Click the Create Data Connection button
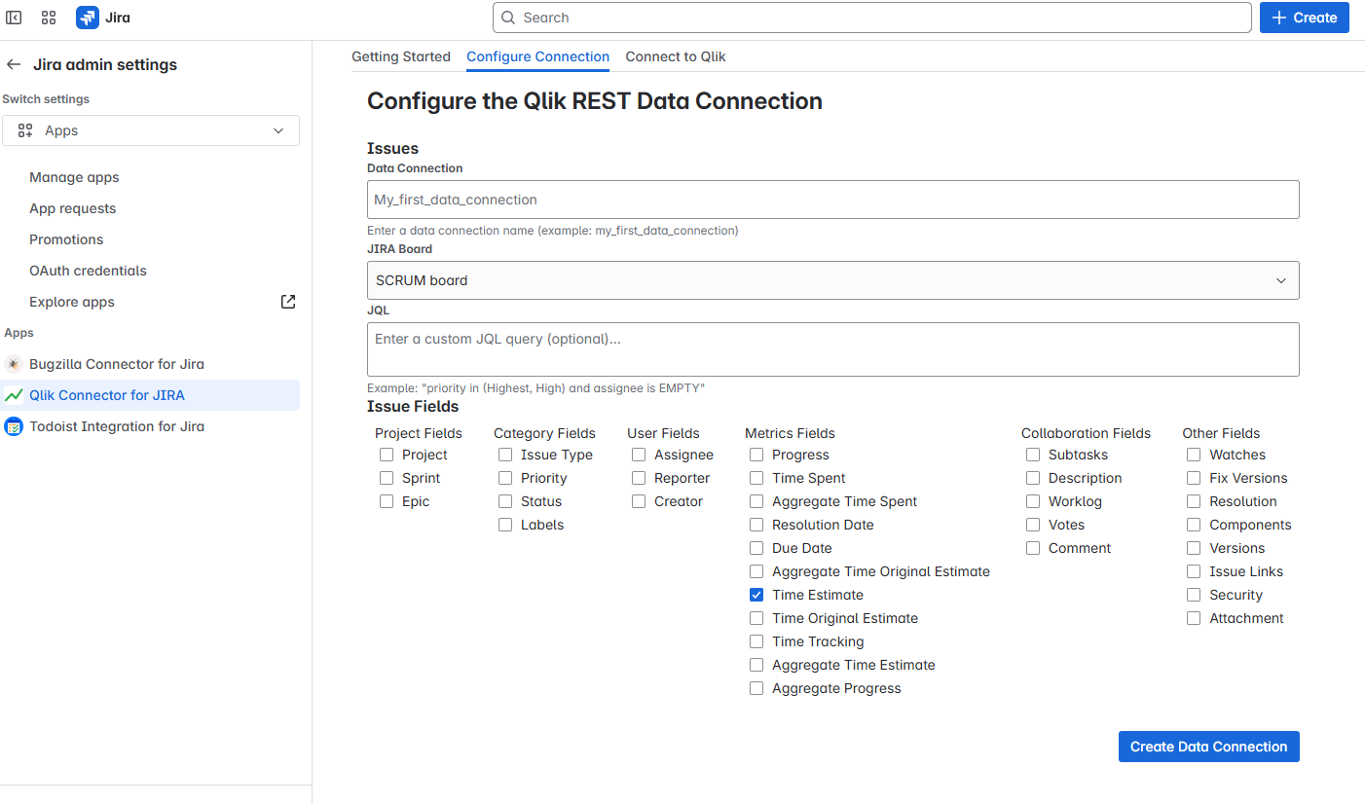This screenshot has width=1365, height=804. pos(1209,747)
